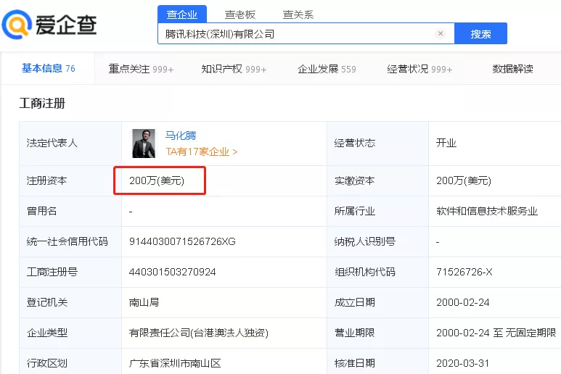Click the legal representative photo thumbnail
The image size is (561, 374).
(x=144, y=144)
